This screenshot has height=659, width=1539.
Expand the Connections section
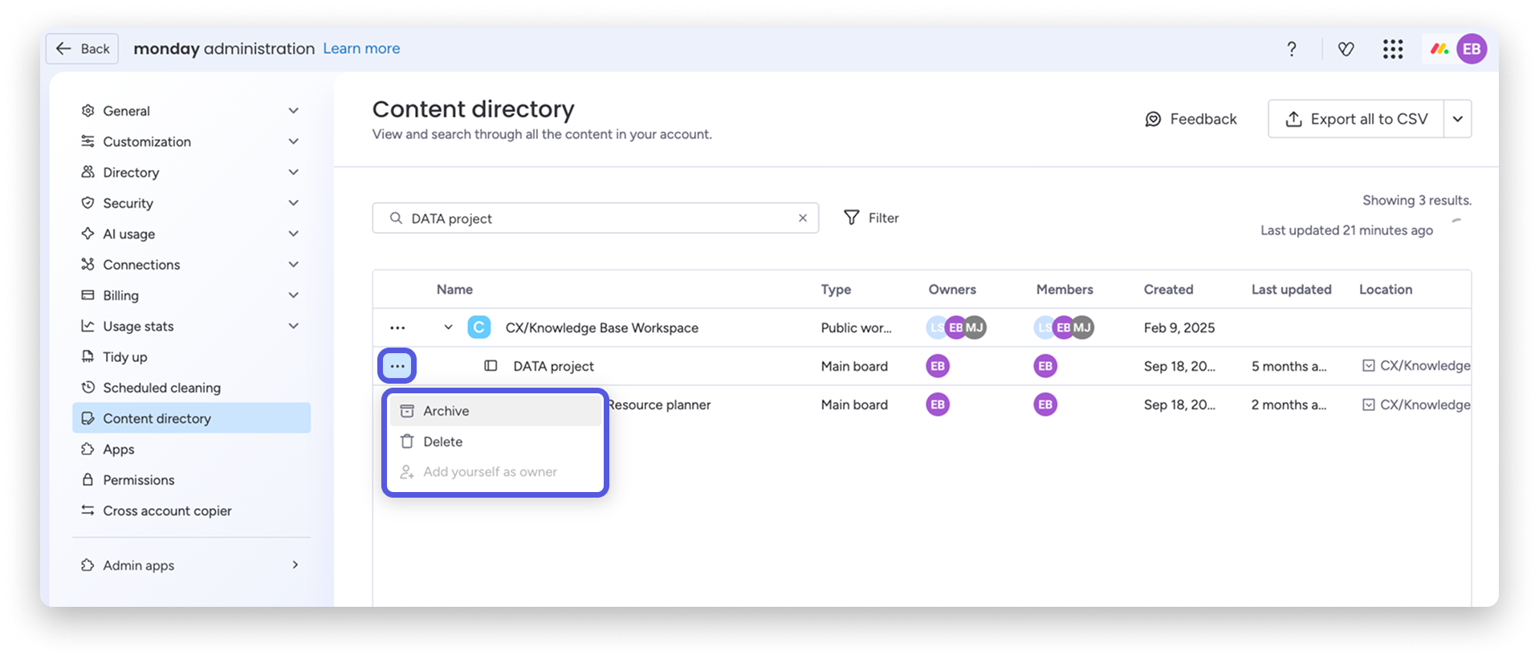click(x=294, y=264)
